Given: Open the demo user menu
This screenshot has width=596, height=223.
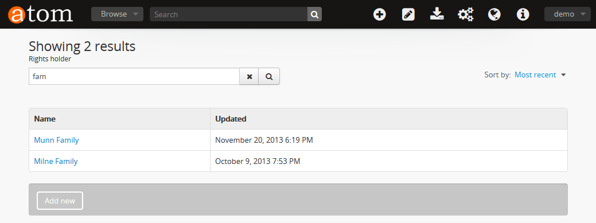Looking at the screenshot, I should click(x=567, y=14).
